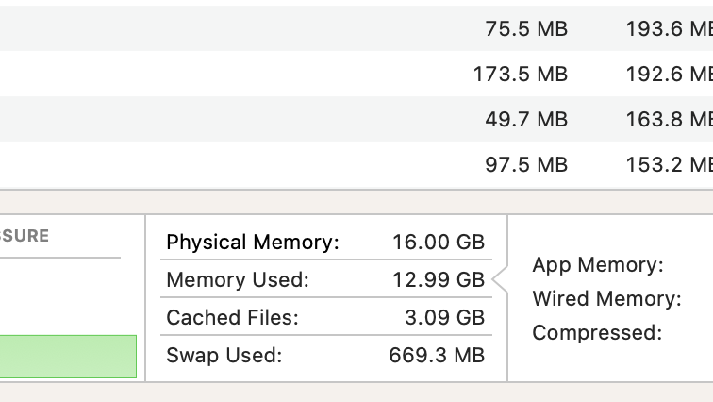
Task: Click the 49.7 MB cell
Action: click(x=526, y=119)
